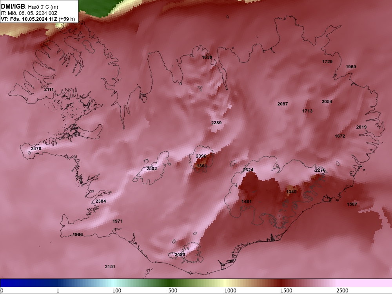Click the 1345 value on Vatnajökull
The width and height of the screenshot is (392, 294).
pyautogui.click(x=291, y=192)
